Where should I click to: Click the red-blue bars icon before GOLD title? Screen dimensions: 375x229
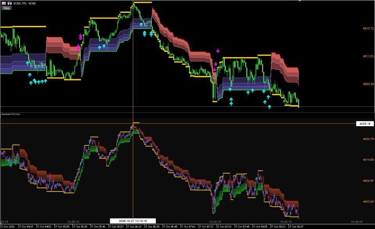(x=9, y=3)
